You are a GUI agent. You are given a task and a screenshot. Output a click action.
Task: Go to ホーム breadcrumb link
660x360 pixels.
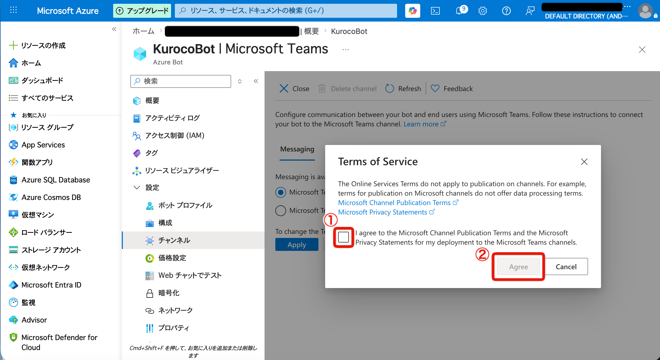pyautogui.click(x=143, y=31)
